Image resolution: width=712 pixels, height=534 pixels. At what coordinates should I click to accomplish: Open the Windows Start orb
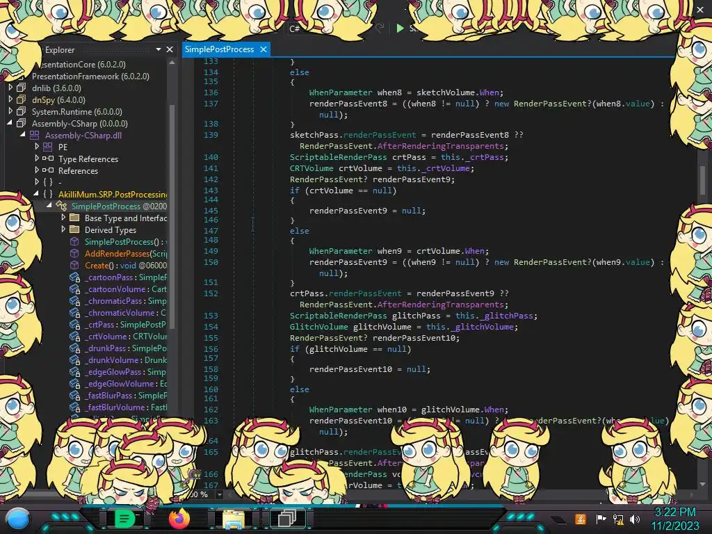pos(18,519)
